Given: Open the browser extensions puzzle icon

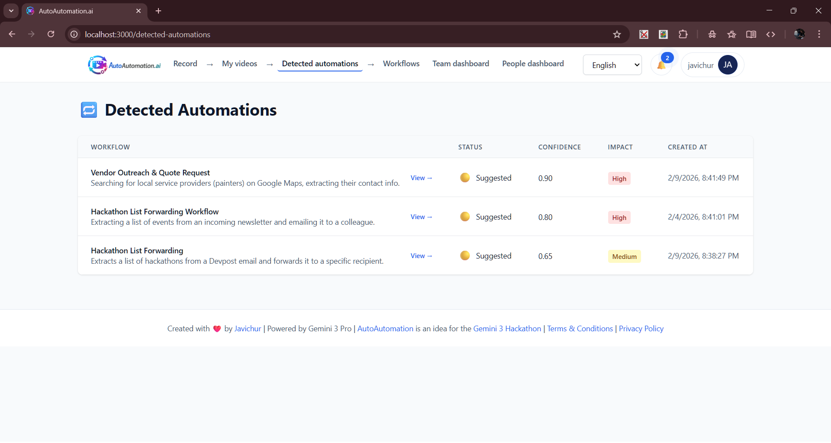Looking at the screenshot, I should pos(683,34).
